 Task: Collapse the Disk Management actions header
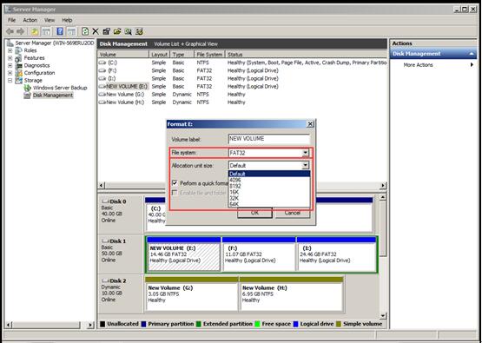click(x=472, y=54)
